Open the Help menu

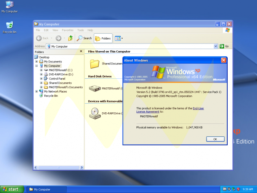click(x=90, y=30)
